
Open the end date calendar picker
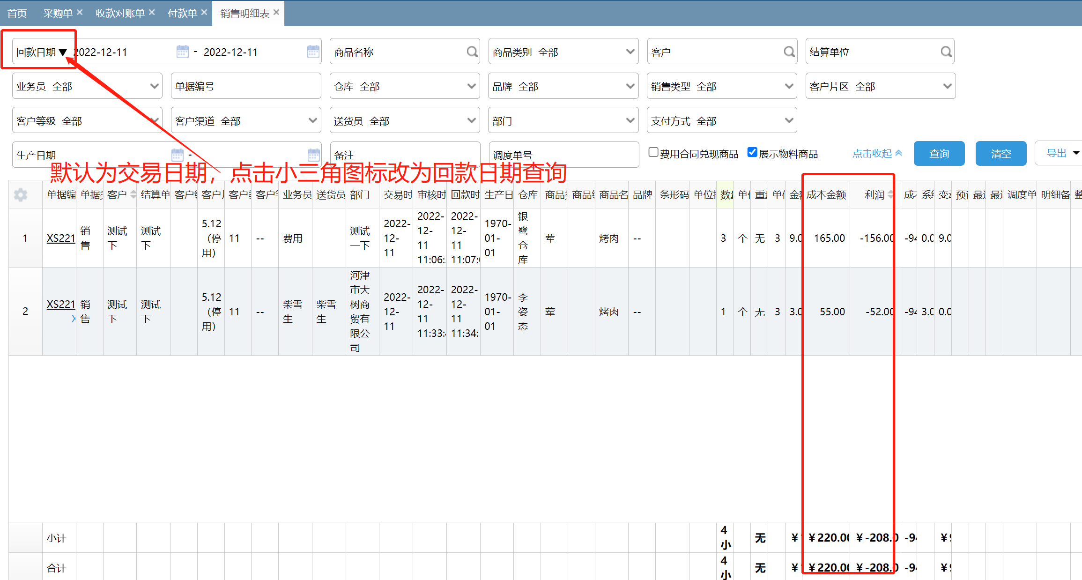tap(313, 52)
